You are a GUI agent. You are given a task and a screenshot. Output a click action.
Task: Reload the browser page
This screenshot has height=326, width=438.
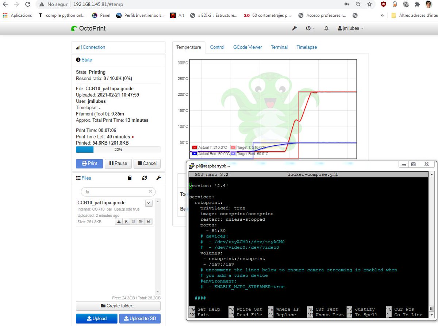[x=28, y=4]
